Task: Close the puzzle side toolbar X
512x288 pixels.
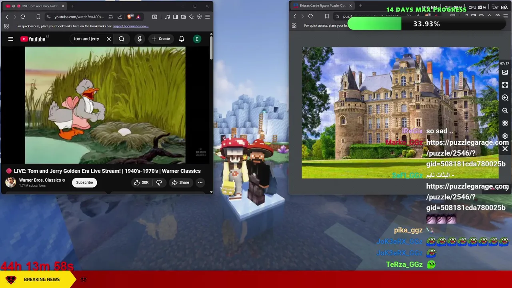Action: tap(505, 149)
